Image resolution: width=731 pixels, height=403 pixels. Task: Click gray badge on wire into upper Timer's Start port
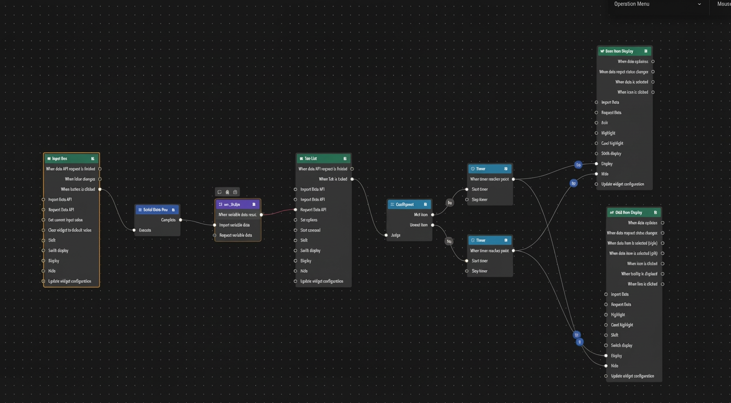point(450,203)
